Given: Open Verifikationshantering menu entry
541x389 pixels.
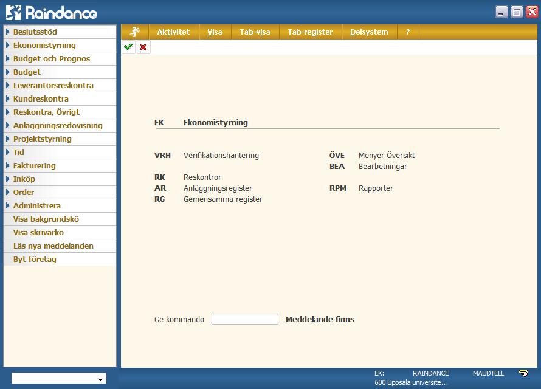Looking at the screenshot, I should click(x=221, y=156).
